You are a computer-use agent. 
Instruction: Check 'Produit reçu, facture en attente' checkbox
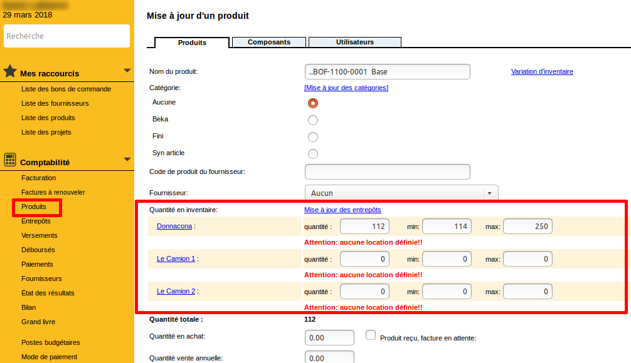tap(371, 335)
